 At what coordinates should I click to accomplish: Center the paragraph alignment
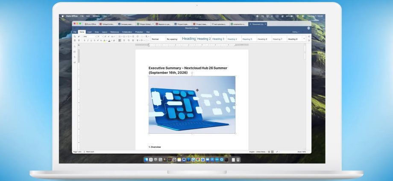[x=124, y=40]
